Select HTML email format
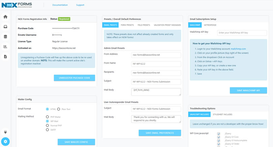273x147 pixels. tap(48, 109)
